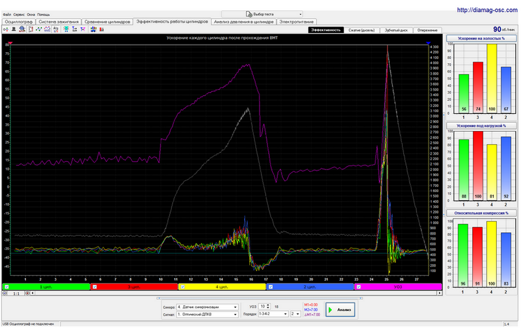Open the 'Выбор теста' dropdown at the top
This screenshot has width=522, height=328.
point(262,14)
